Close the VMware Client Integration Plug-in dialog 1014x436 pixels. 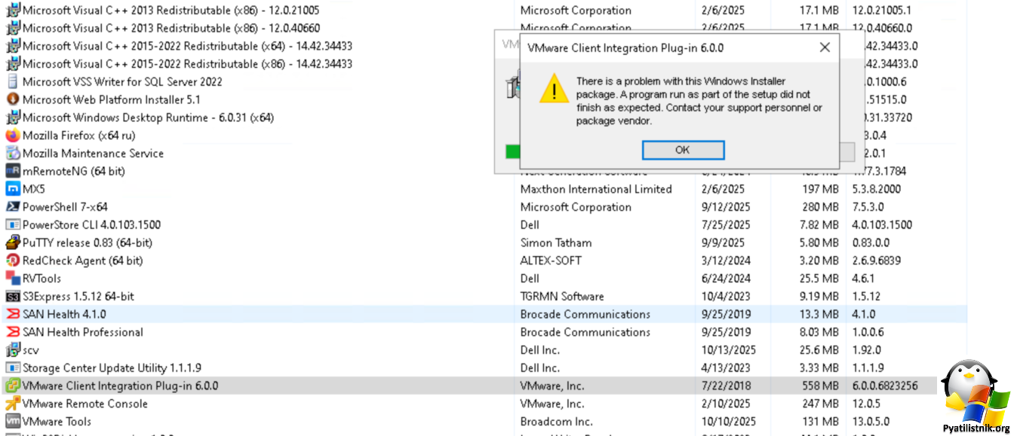click(825, 47)
